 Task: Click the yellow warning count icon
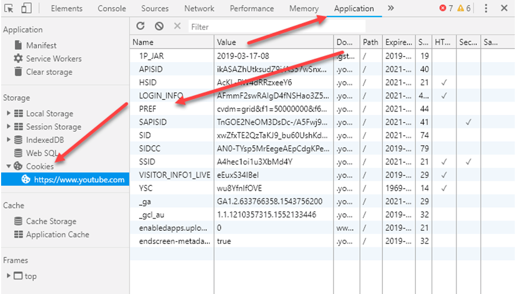(461, 8)
